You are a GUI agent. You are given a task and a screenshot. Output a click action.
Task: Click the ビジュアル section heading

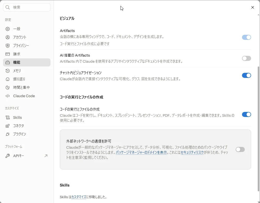click(67, 19)
